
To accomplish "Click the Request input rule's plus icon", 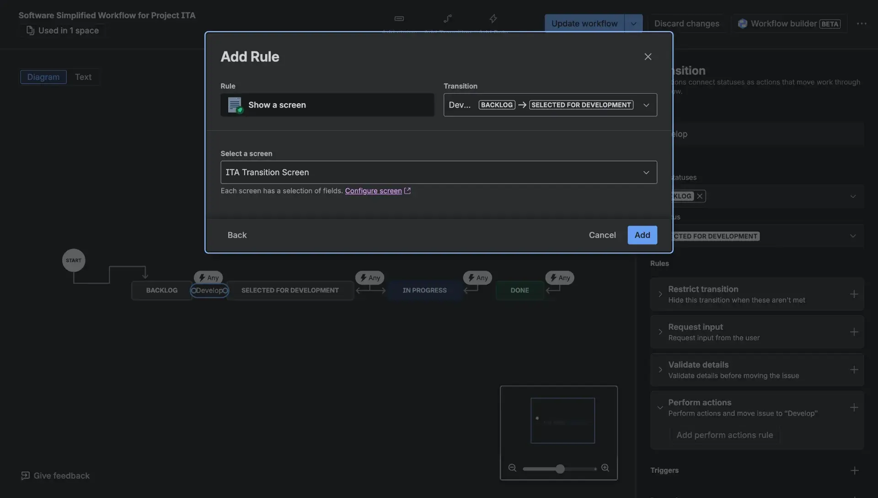I will coord(855,332).
